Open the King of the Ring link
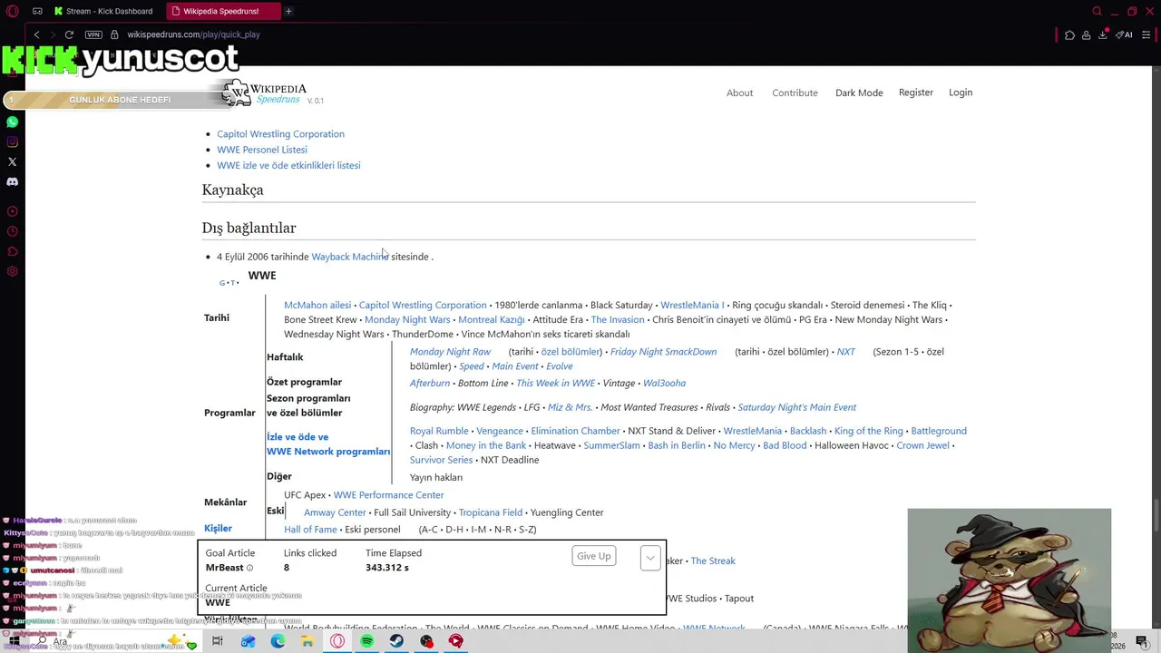Screen dimensions: 1161x653 coord(869,431)
